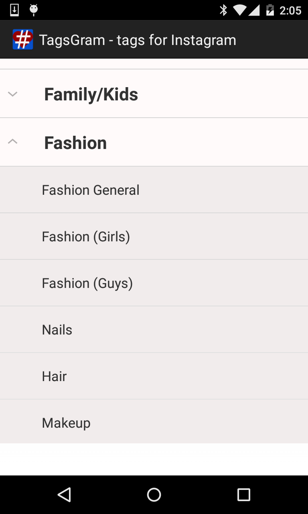Tap the TagsGram hashtag app icon
Screen dimensions: 308x514
click(22, 40)
